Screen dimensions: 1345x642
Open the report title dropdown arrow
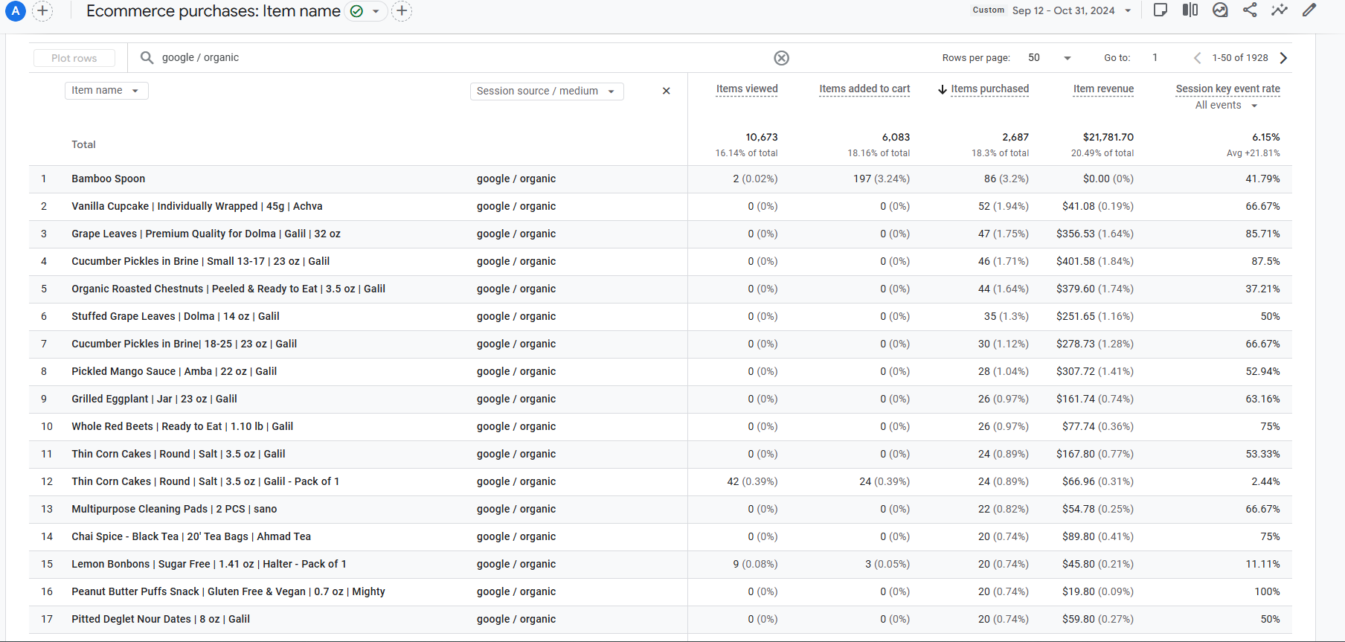click(376, 11)
